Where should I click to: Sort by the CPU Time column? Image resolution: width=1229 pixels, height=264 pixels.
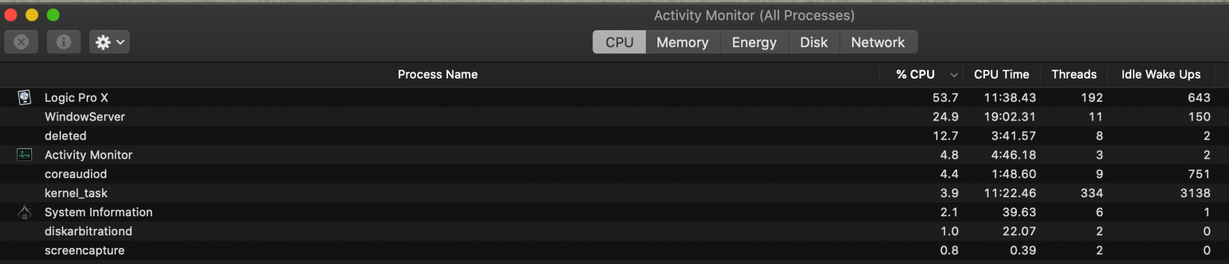1001,75
